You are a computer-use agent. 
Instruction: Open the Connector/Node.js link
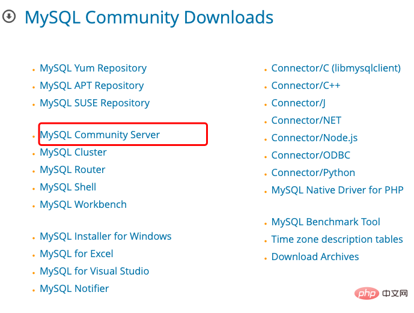314,138
